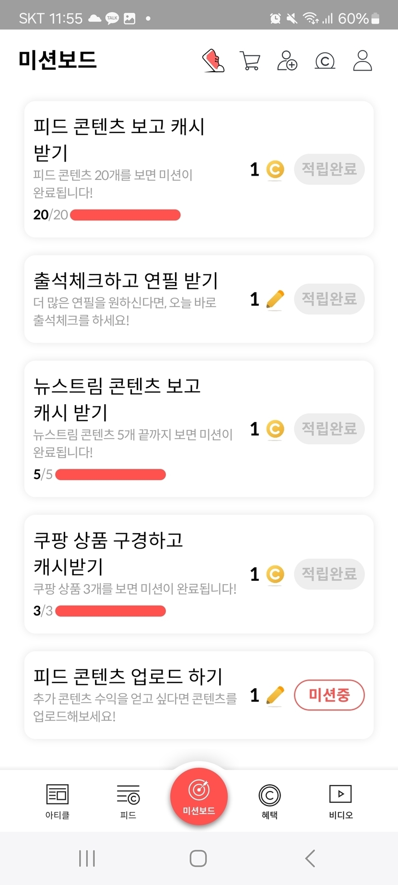Tap the invite friend icon
The image size is (398, 885).
click(x=287, y=61)
